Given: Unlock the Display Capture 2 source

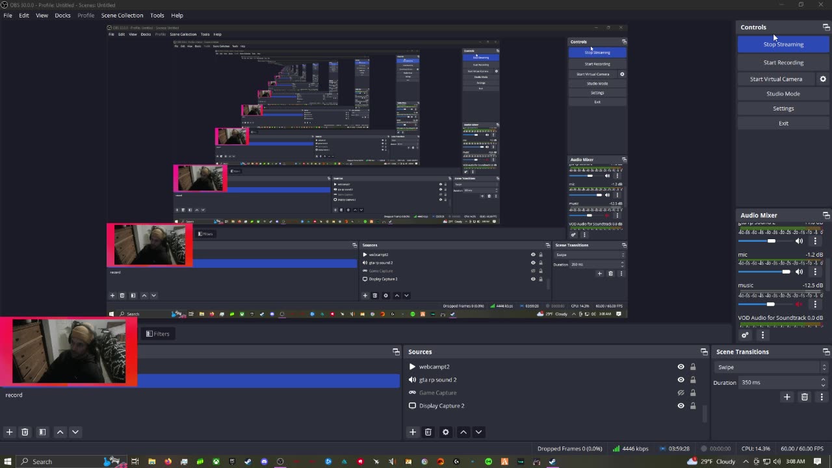Looking at the screenshot, I should point(693,406).
